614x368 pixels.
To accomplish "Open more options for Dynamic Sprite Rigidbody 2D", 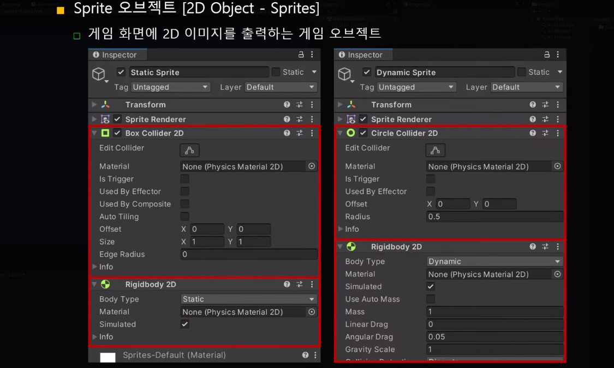I will (x=558, y=247).
